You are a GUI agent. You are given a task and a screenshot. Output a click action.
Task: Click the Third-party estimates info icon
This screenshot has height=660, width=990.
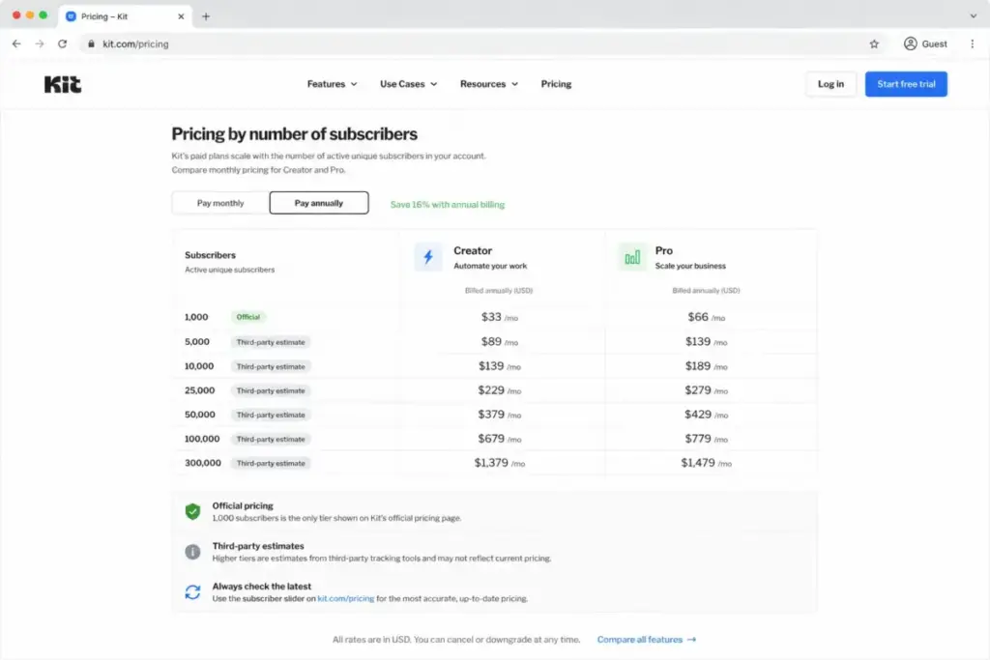(192, 552)
